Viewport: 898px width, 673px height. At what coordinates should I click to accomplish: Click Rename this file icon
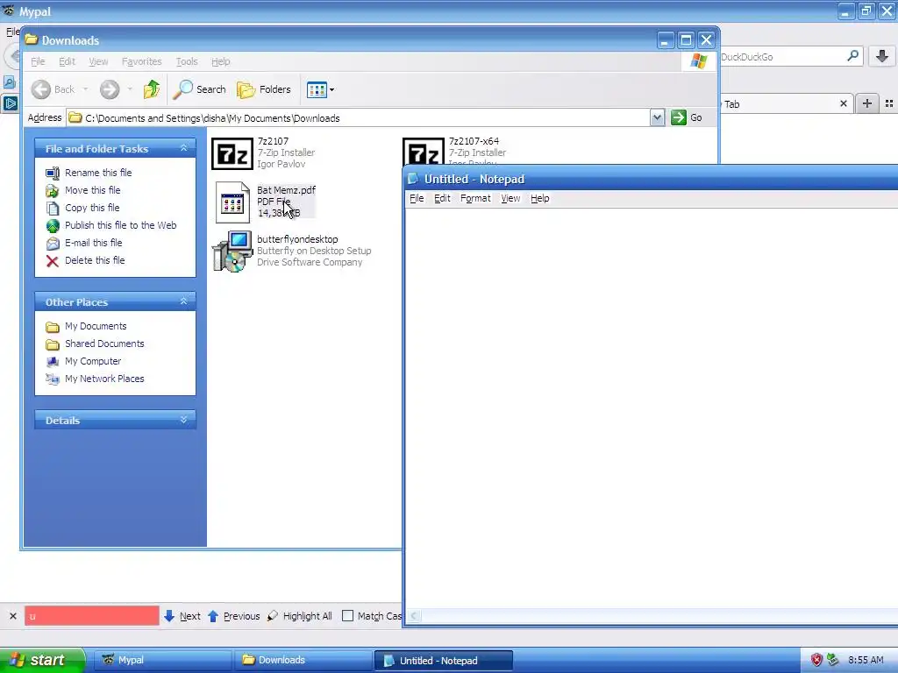(53, 173)
